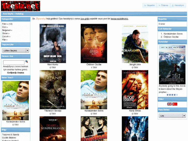Click the üye giriþi login link
Screen dimensions: 188x141
(85, 19)
